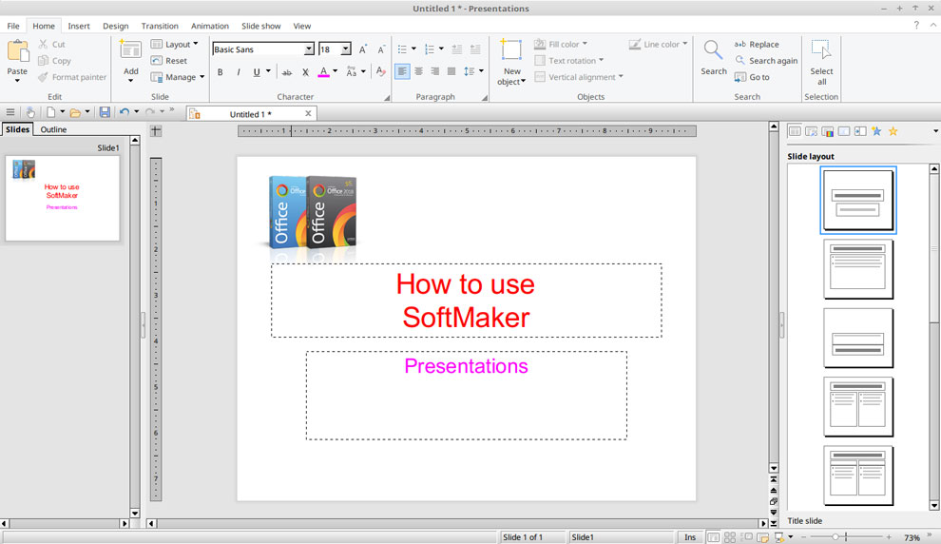Toggle touch mode hand icon

click(x=30, y=112)
